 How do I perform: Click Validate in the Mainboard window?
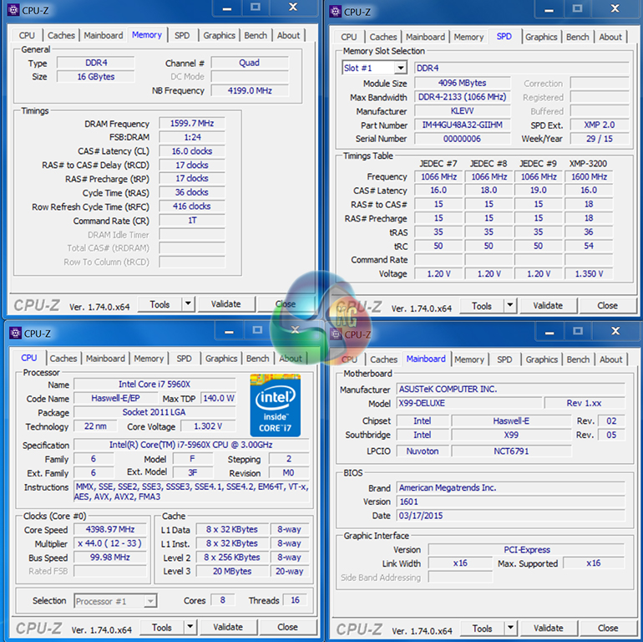(x=549, y=628)
